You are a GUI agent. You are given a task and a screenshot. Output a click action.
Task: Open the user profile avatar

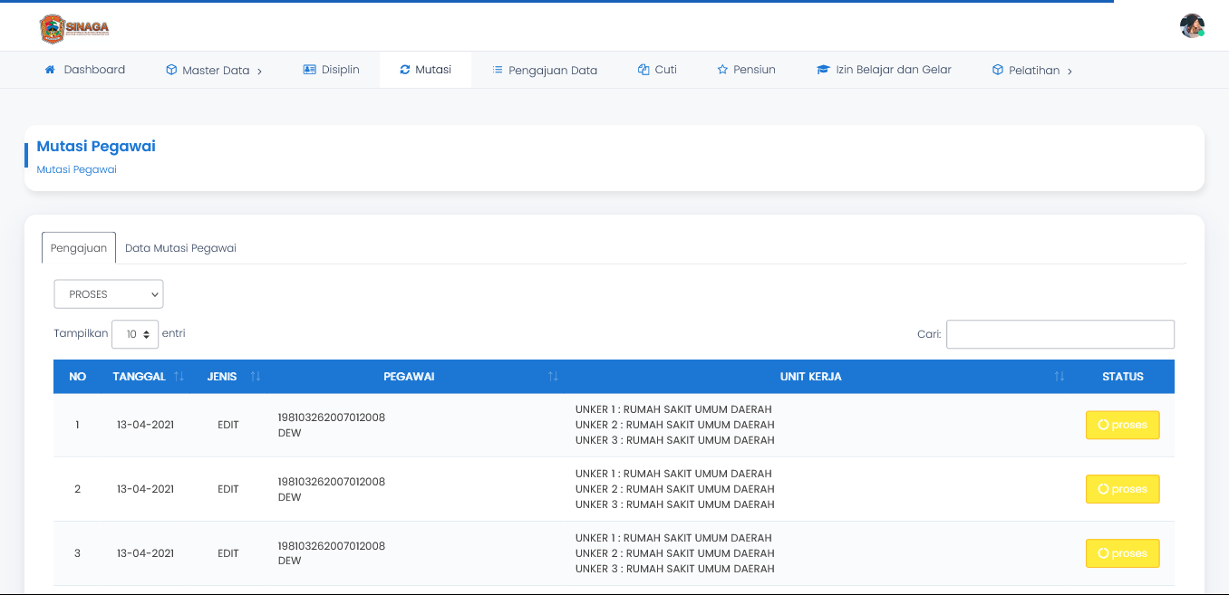1192,26
